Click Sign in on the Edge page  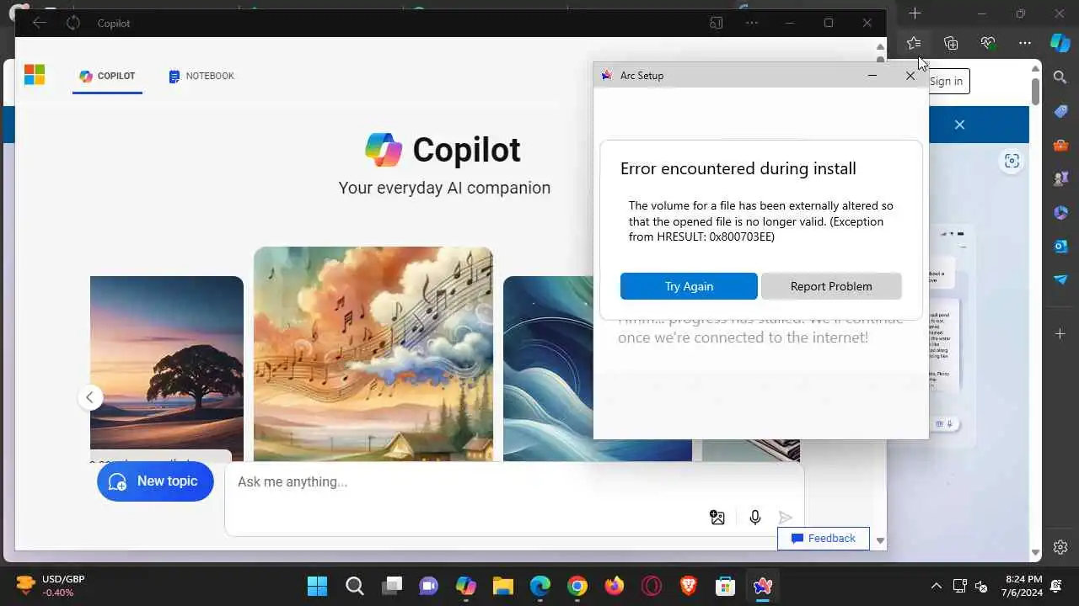(x=947, y=82)
